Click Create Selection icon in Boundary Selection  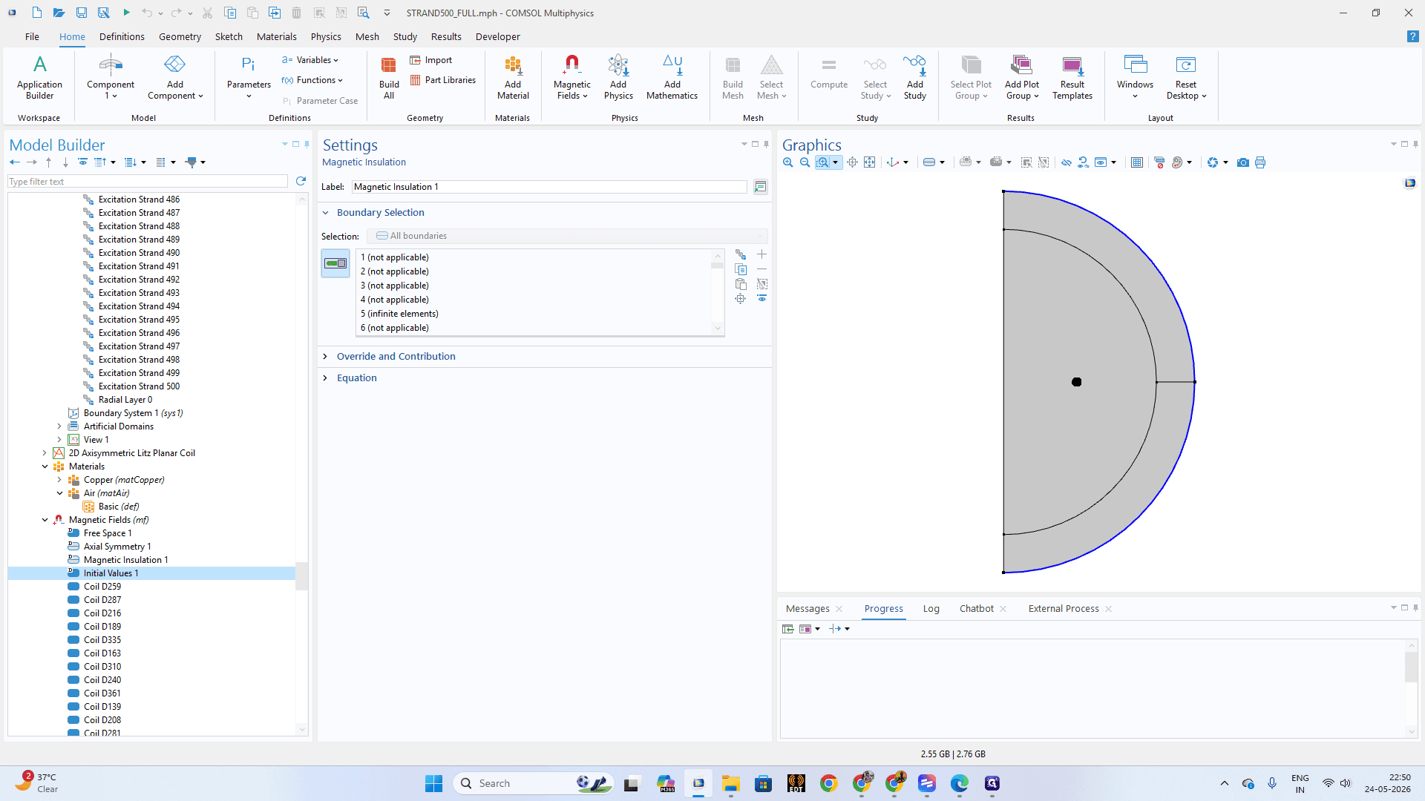tap(741, 255)
